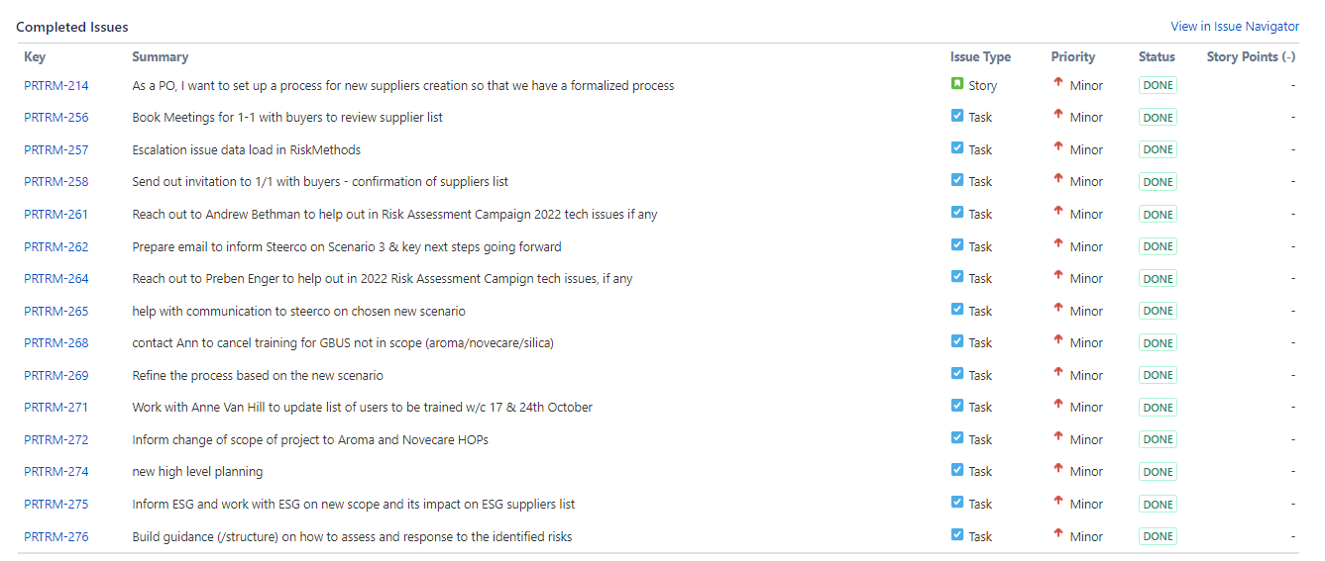Image resolution: width=1325 pixels, height=561 pixels.
Task: Click the Minor priority arrow for PRTRM-257
Action: pos(1058,147)
